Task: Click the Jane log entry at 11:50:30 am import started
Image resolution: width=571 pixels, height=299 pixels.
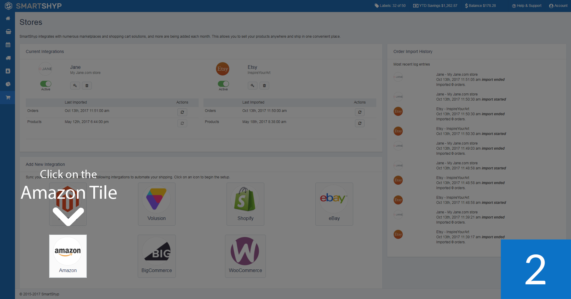Action: click(471, 97)
